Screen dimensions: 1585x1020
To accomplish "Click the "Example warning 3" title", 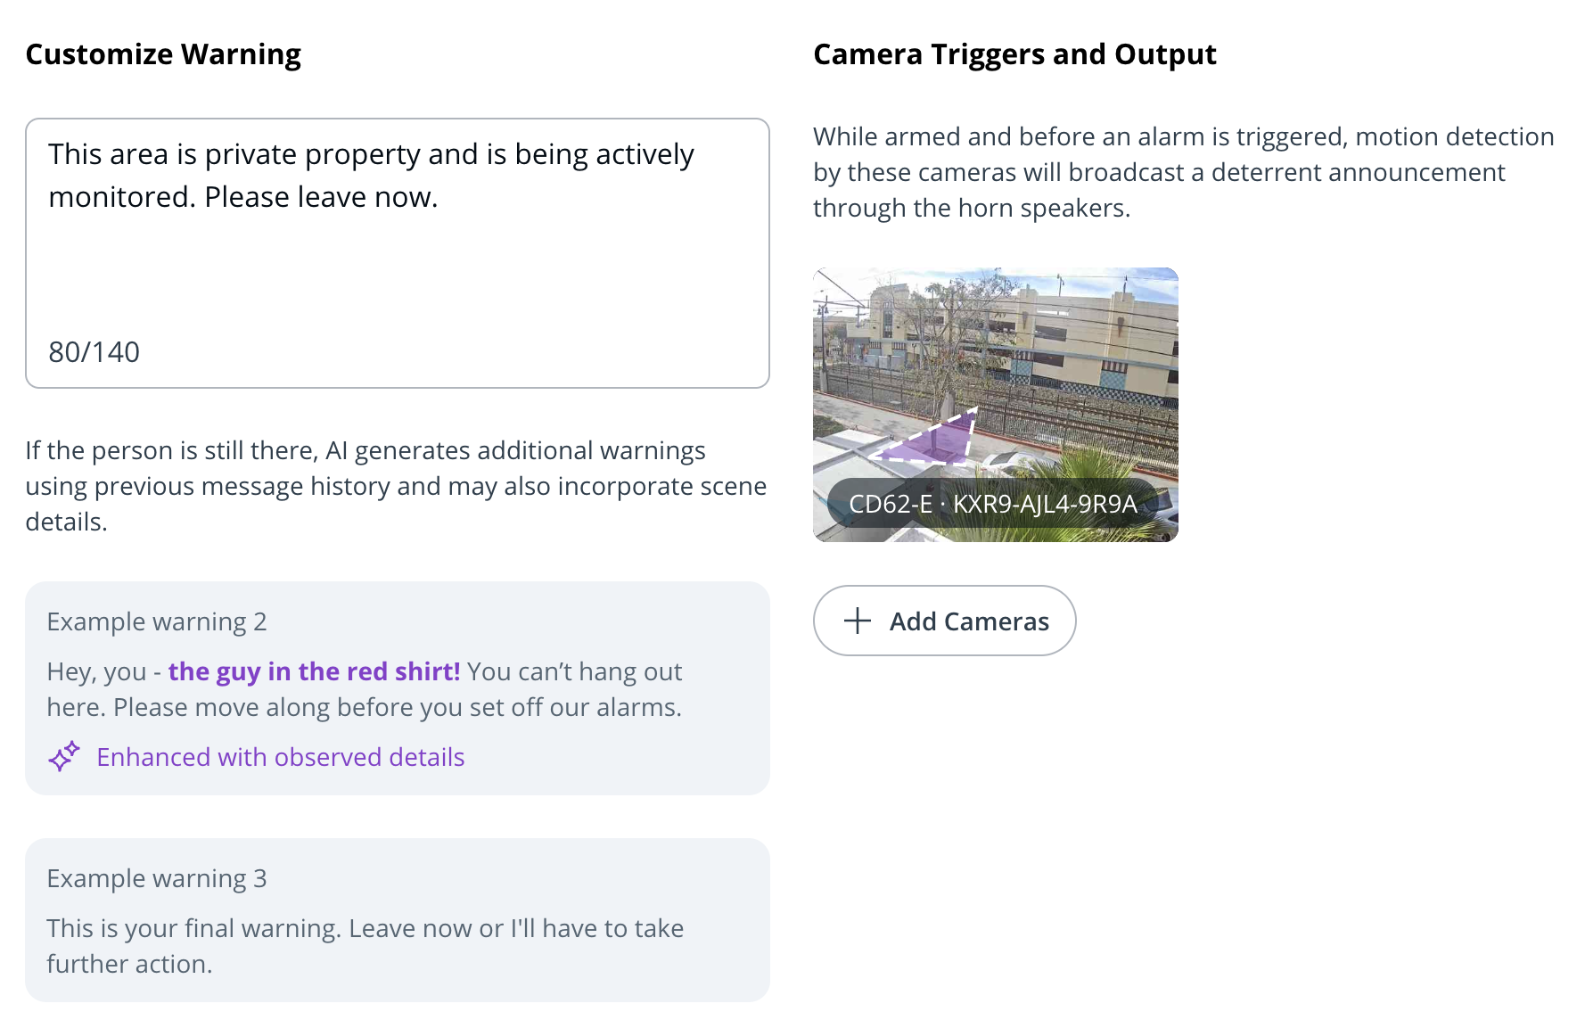I will (x=157, y=878).
